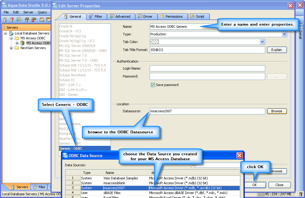The width and height of the screenshot is (305, 198).
Task: Switch to the Advanced tab
Action: [121, 17]
